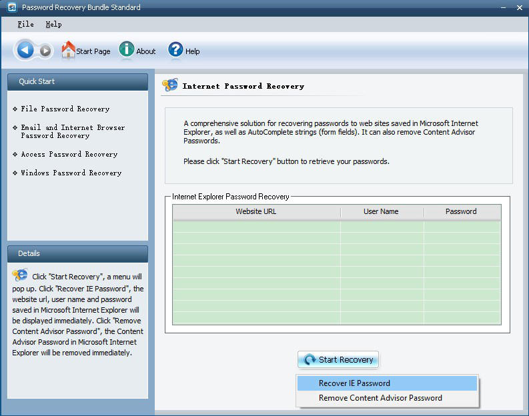
Task: Open the File menu
Action: (x=25, y=24)
